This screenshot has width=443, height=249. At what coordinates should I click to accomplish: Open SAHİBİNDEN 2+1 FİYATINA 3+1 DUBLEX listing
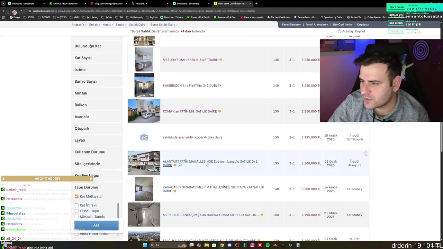(x=192, y=85)
